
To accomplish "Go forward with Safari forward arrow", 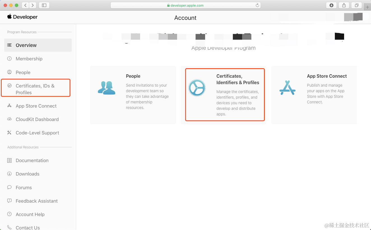I will click(33, 5).
